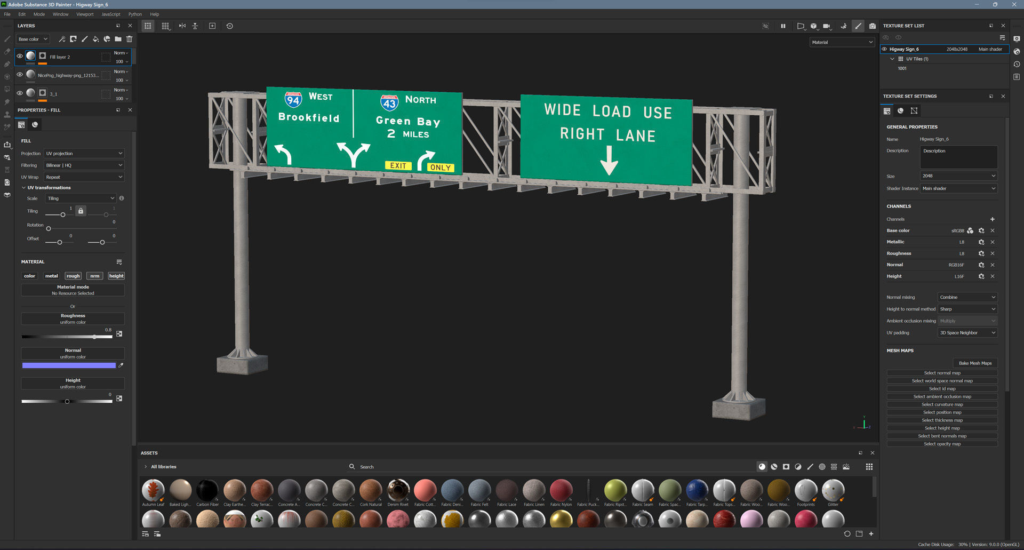The width and height of the screenshot is (1024, 550).
Task: Toggle the nrm channel in Material
Action: pyautogui.click(x=94, y=276)
